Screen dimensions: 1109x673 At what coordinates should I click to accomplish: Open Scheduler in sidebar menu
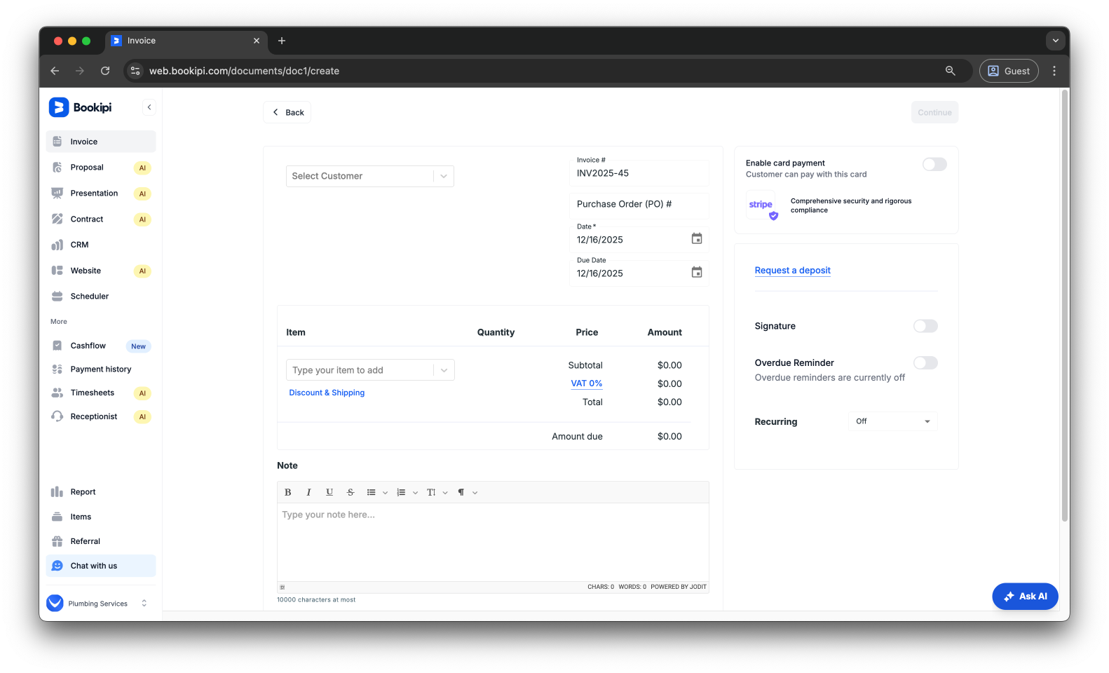101,297
